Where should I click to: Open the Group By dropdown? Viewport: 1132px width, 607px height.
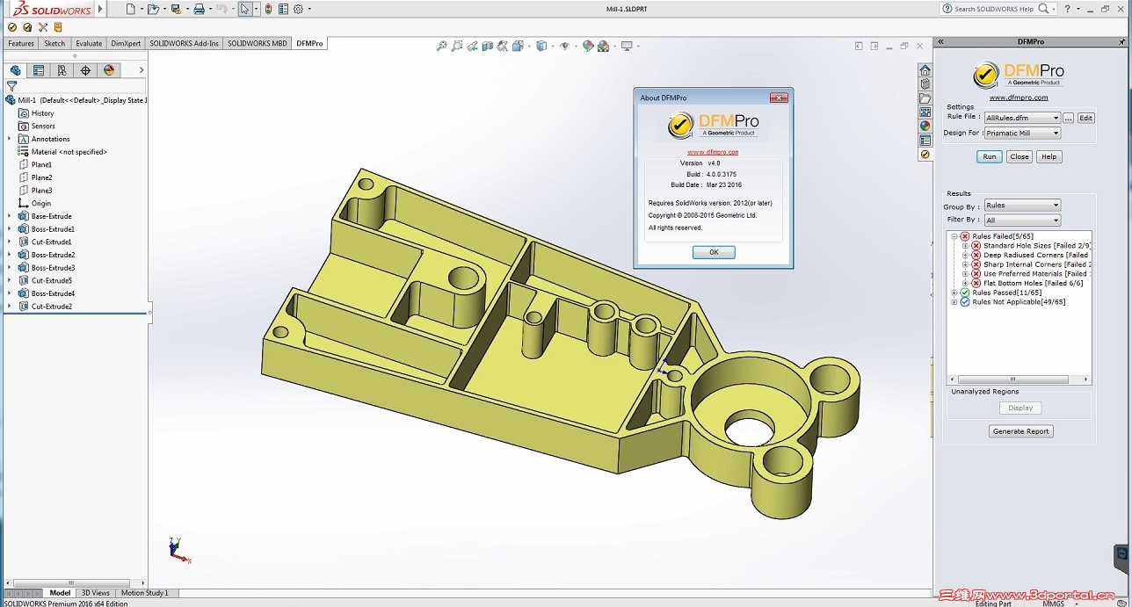tap(1022, 206)
